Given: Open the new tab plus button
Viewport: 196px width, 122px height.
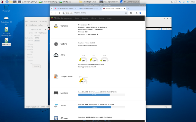Looking at the screenshot, I should (128, 8).
